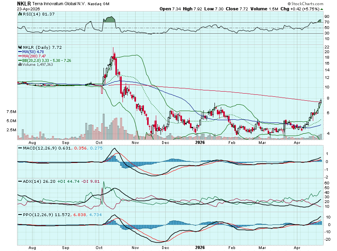The image size is (337, 251).
Task: Click the candlestick icon beside NKLR (Daily)
Action: [x=20, y=47]
